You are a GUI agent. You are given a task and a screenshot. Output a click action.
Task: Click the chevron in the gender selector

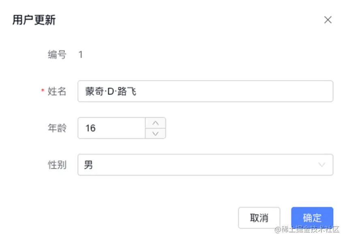pyautogui.click(x=321, y=165)
